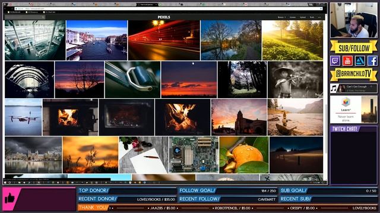The height and width of the screenshot is (213, 380).
Task: Click the Cortana circle icon on the taskbar
Action: point(9,183)
